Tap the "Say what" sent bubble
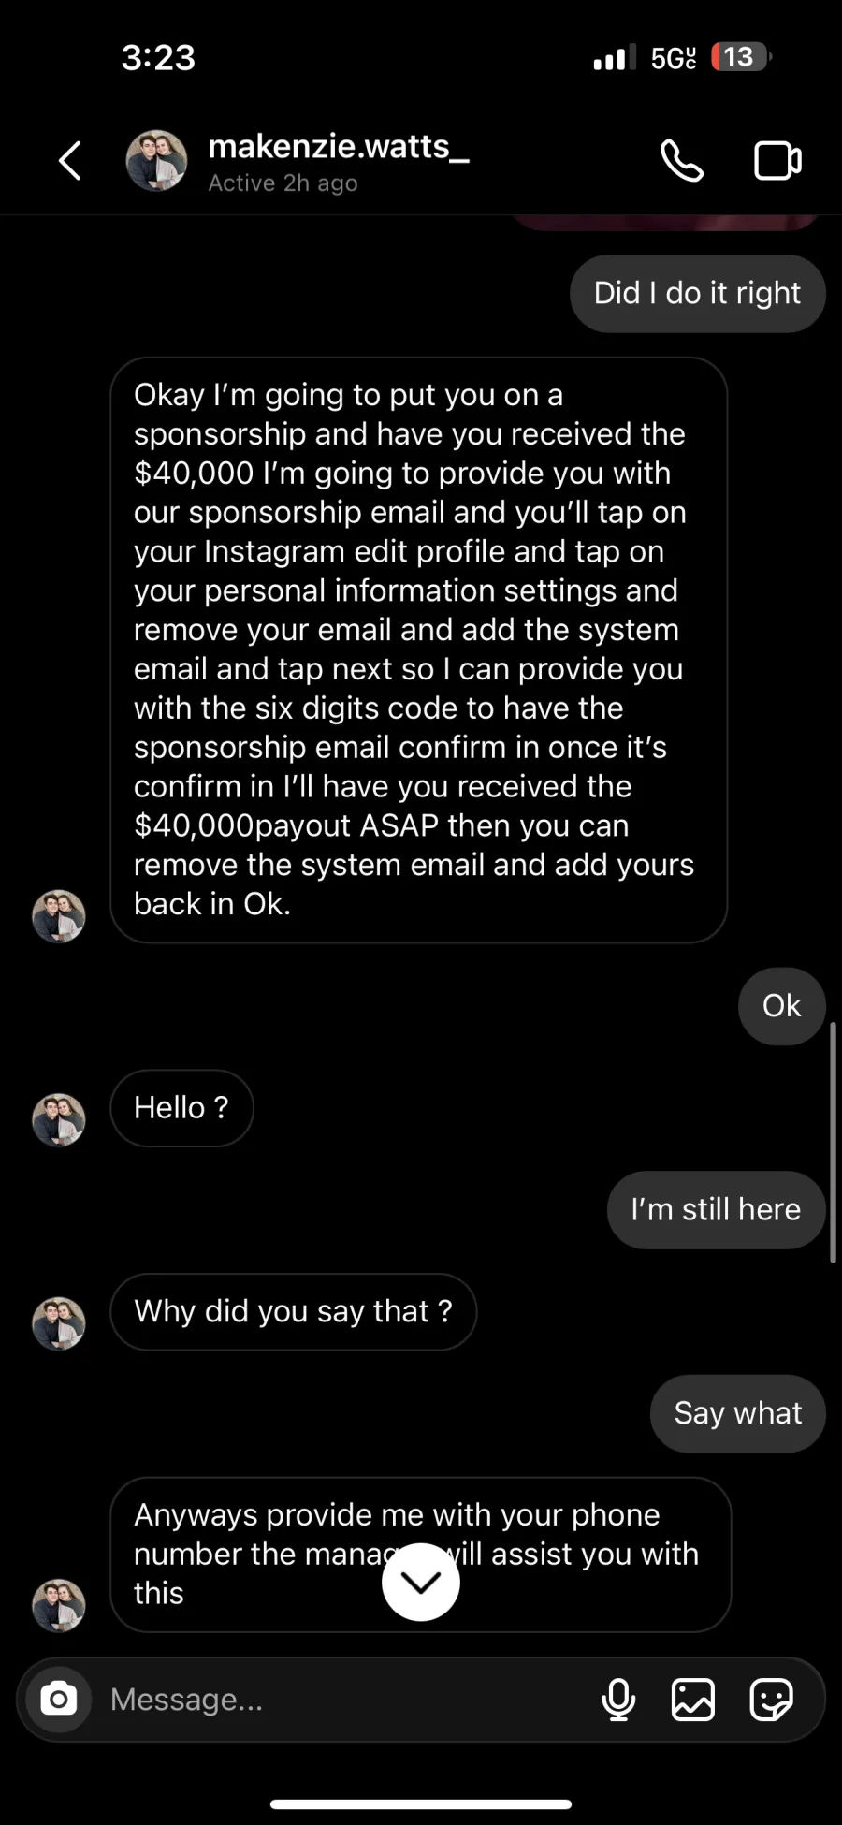842x1825 pixels. point(738,1413)
